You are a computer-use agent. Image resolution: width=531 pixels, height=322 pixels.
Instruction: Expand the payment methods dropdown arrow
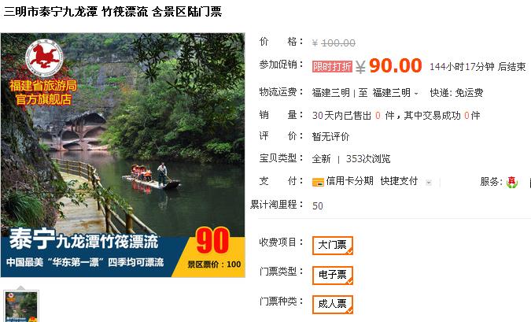click(429, 183)
